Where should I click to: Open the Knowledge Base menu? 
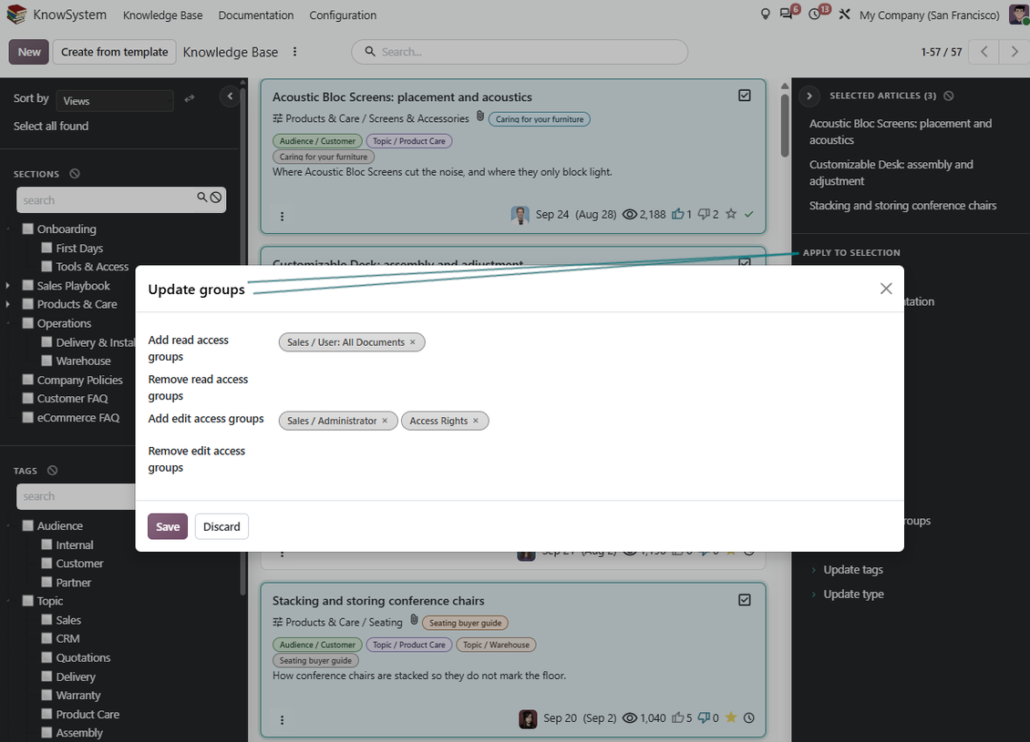162,15
